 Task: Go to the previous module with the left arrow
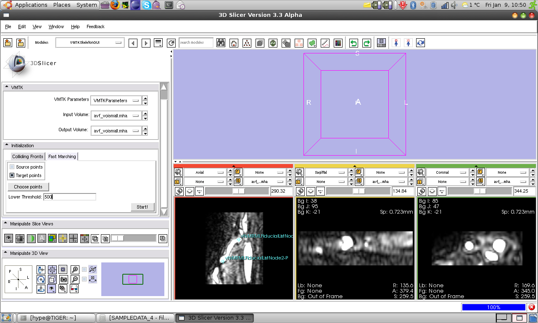[133, 43]
